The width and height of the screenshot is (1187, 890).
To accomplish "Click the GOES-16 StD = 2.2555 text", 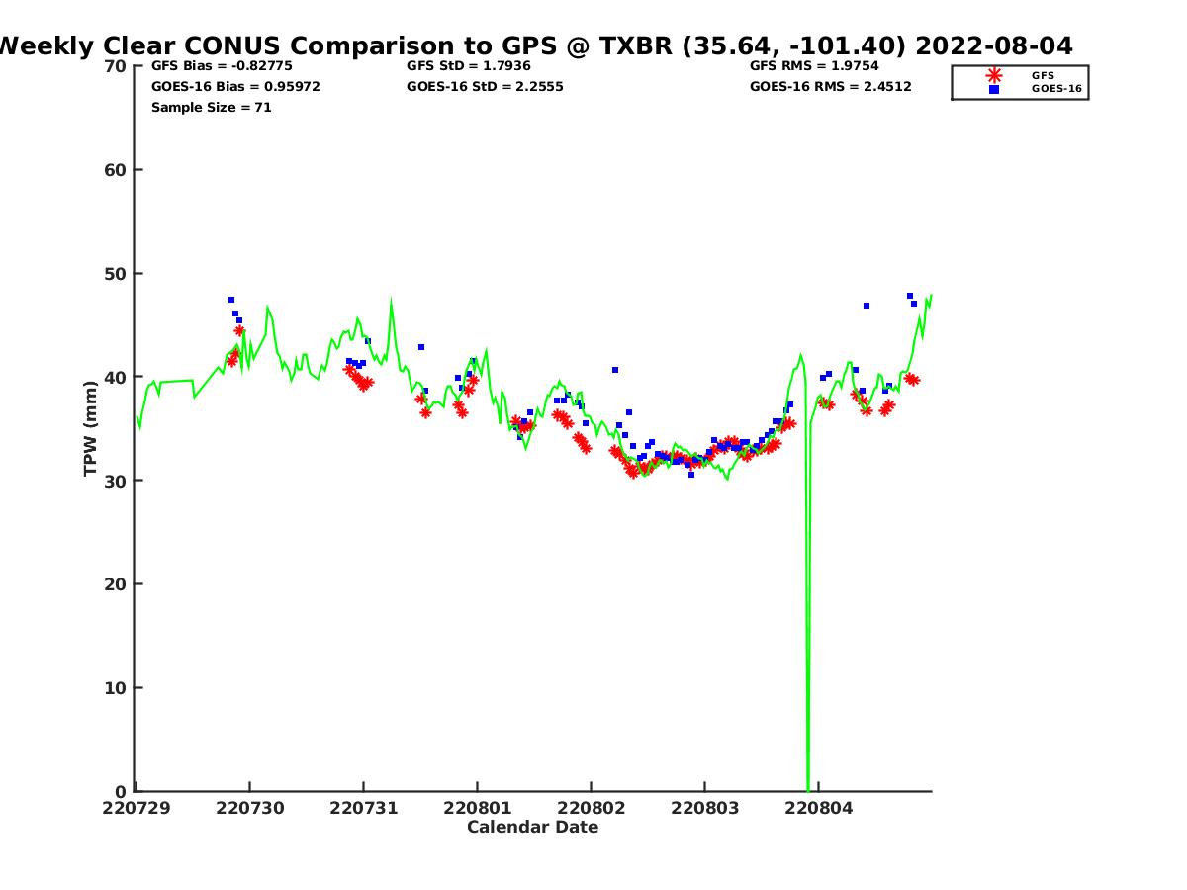I will click(x=485, y=87).
